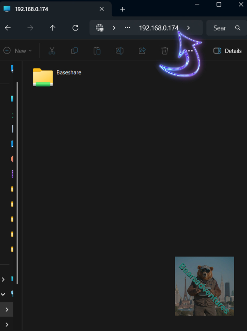Add a new File Explorer tab
The width and height of the screenshot is (247, 331).
coord(123,9)
